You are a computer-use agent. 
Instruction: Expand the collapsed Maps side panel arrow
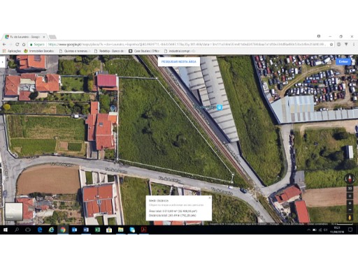pyautogui.click(x=2, y=62)
